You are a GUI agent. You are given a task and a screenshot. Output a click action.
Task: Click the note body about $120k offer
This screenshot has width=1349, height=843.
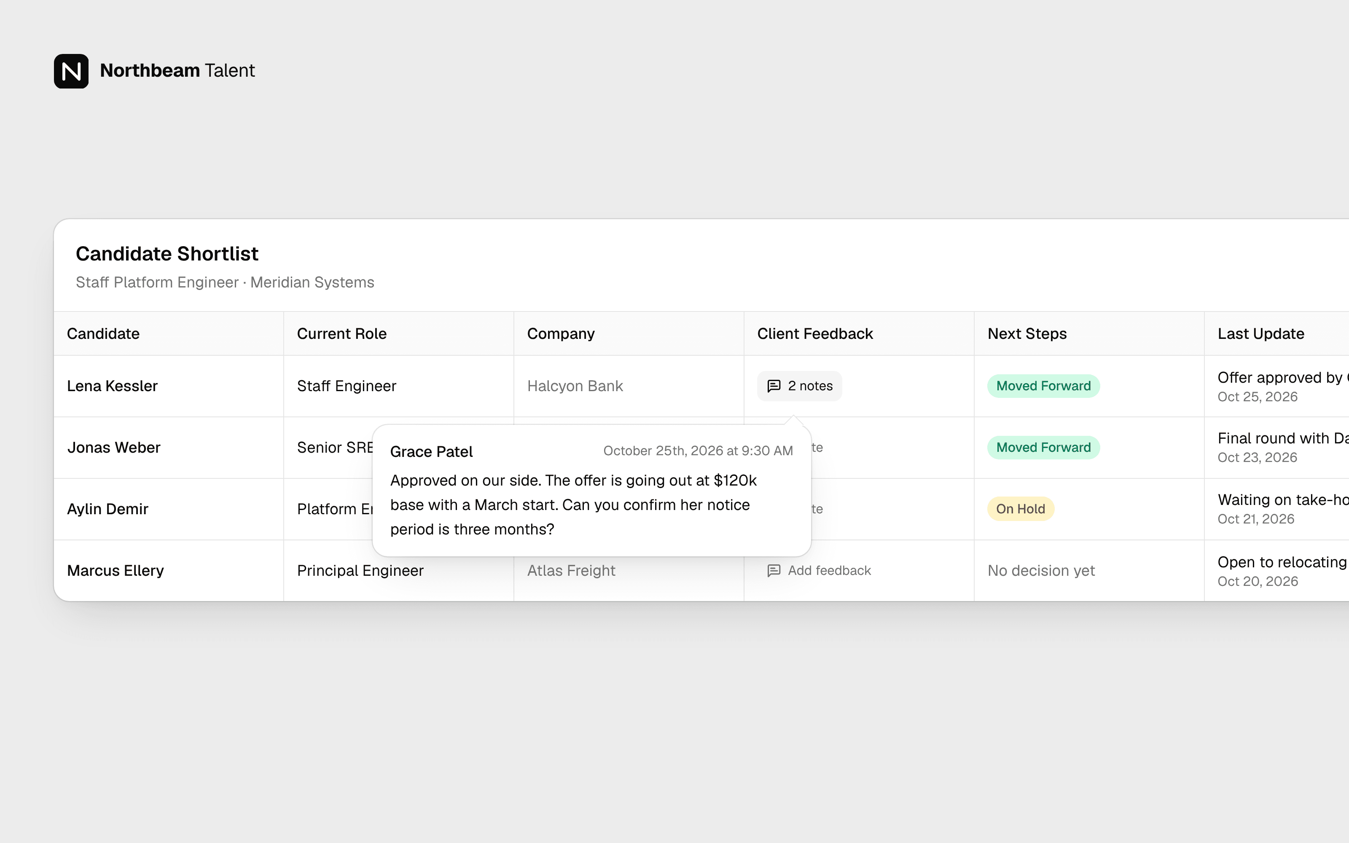pyautogui.click(x=573, y=505)
